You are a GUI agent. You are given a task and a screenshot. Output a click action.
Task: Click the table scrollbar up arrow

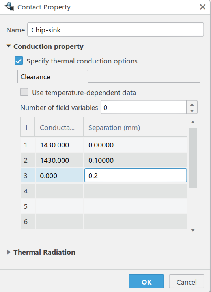193,122
